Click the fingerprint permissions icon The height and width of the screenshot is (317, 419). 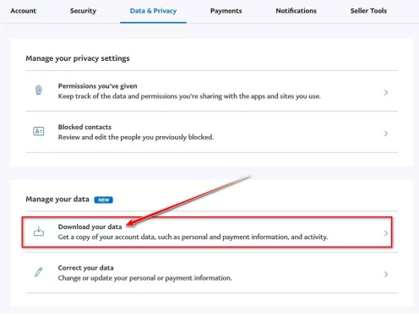(x=39, y=90)
